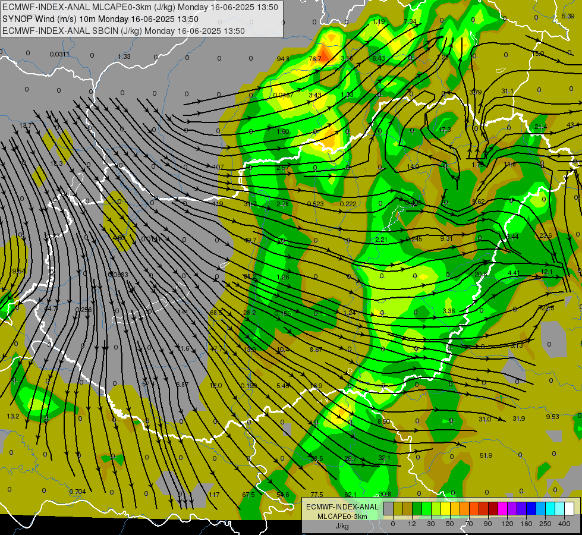Click the map value 8.90
The width and height of the screenshot is (582, 535).
pos(384,421)
